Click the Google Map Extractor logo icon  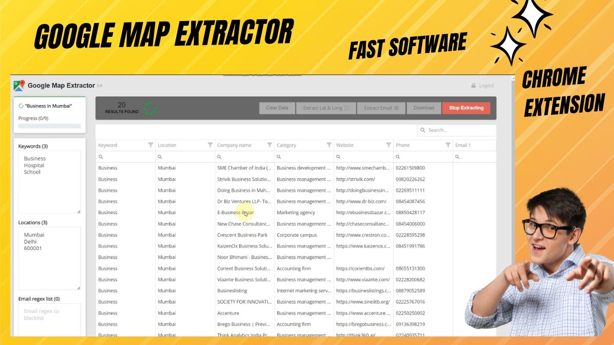pos(19,85)
